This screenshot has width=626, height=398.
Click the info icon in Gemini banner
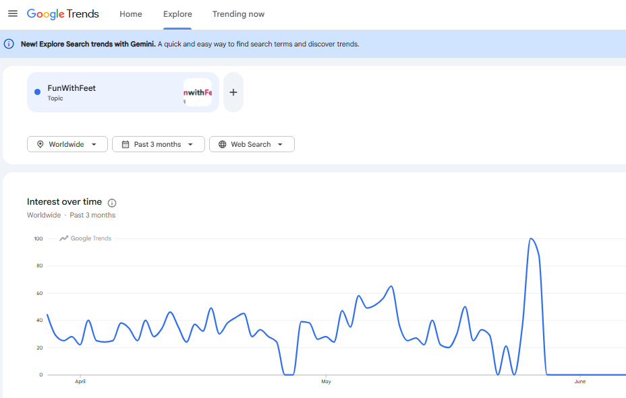(9, 44)
